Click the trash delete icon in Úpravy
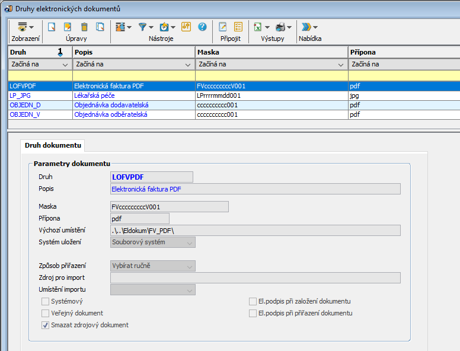 click(x=84, y=27)
